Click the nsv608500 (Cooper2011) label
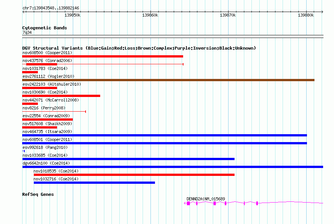This screenshot has height=224, width=334. [47, 53]
